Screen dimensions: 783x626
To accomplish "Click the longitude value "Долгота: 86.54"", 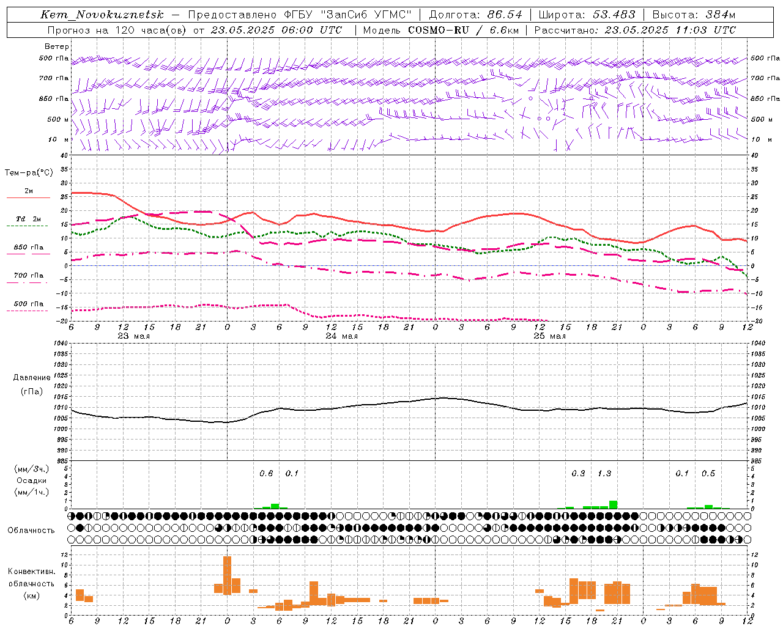I will (476, 15).
